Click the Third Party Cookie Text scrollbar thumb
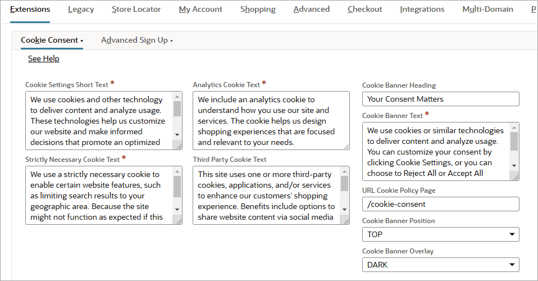The image size is (538, 281). click(x=344, y=183)
